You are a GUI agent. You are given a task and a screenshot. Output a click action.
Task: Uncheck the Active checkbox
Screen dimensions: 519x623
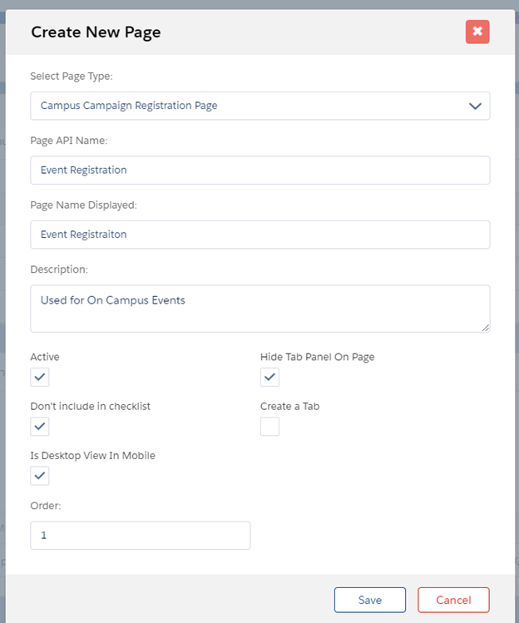click(x=40, y=378)
